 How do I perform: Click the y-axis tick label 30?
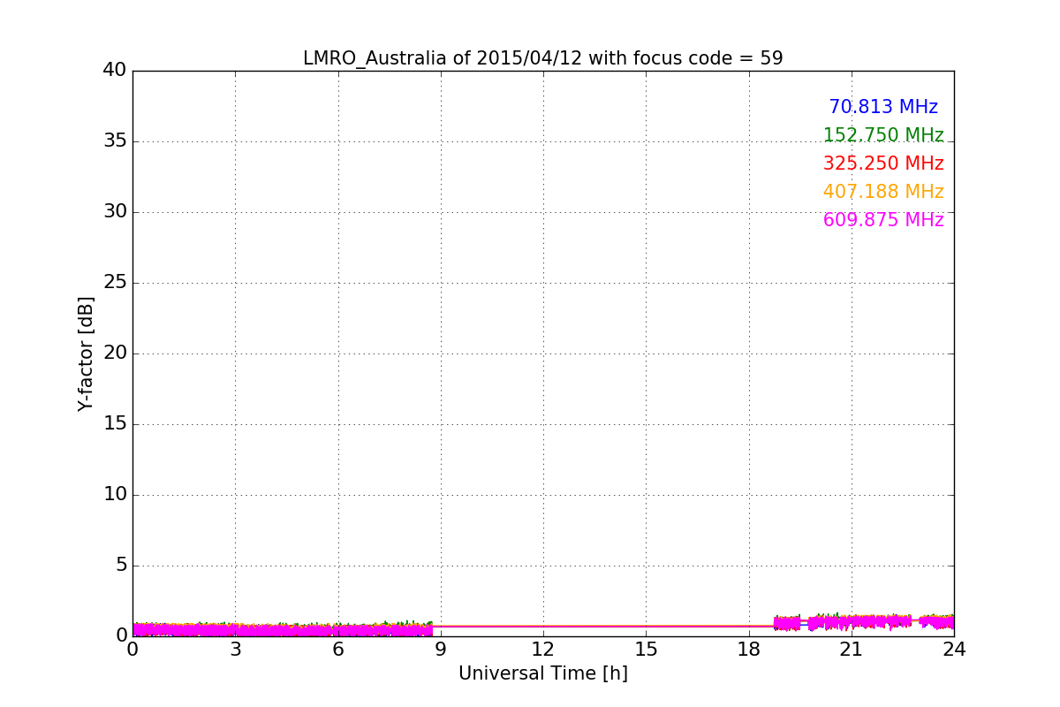(115, 212)
